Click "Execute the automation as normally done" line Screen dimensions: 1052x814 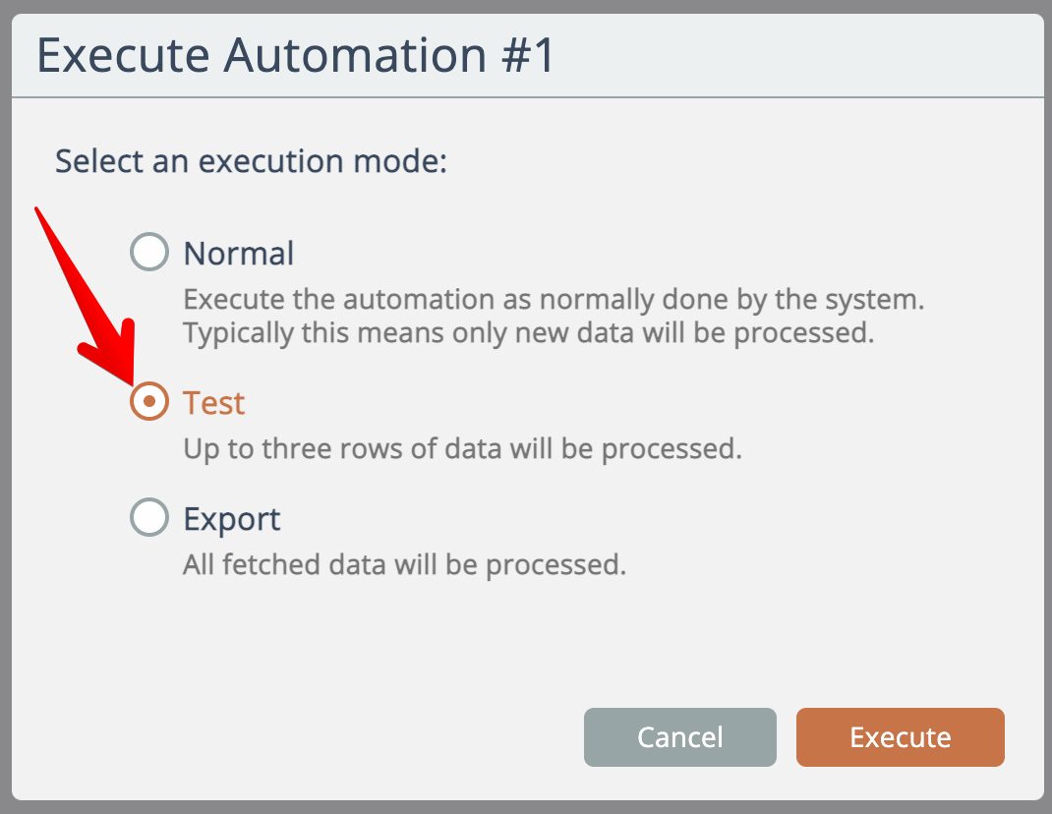click(554, 299)
